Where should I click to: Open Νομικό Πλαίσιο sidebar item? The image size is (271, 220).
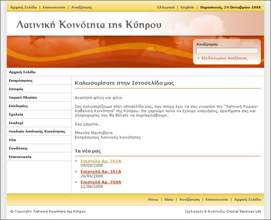coord(23,98)
